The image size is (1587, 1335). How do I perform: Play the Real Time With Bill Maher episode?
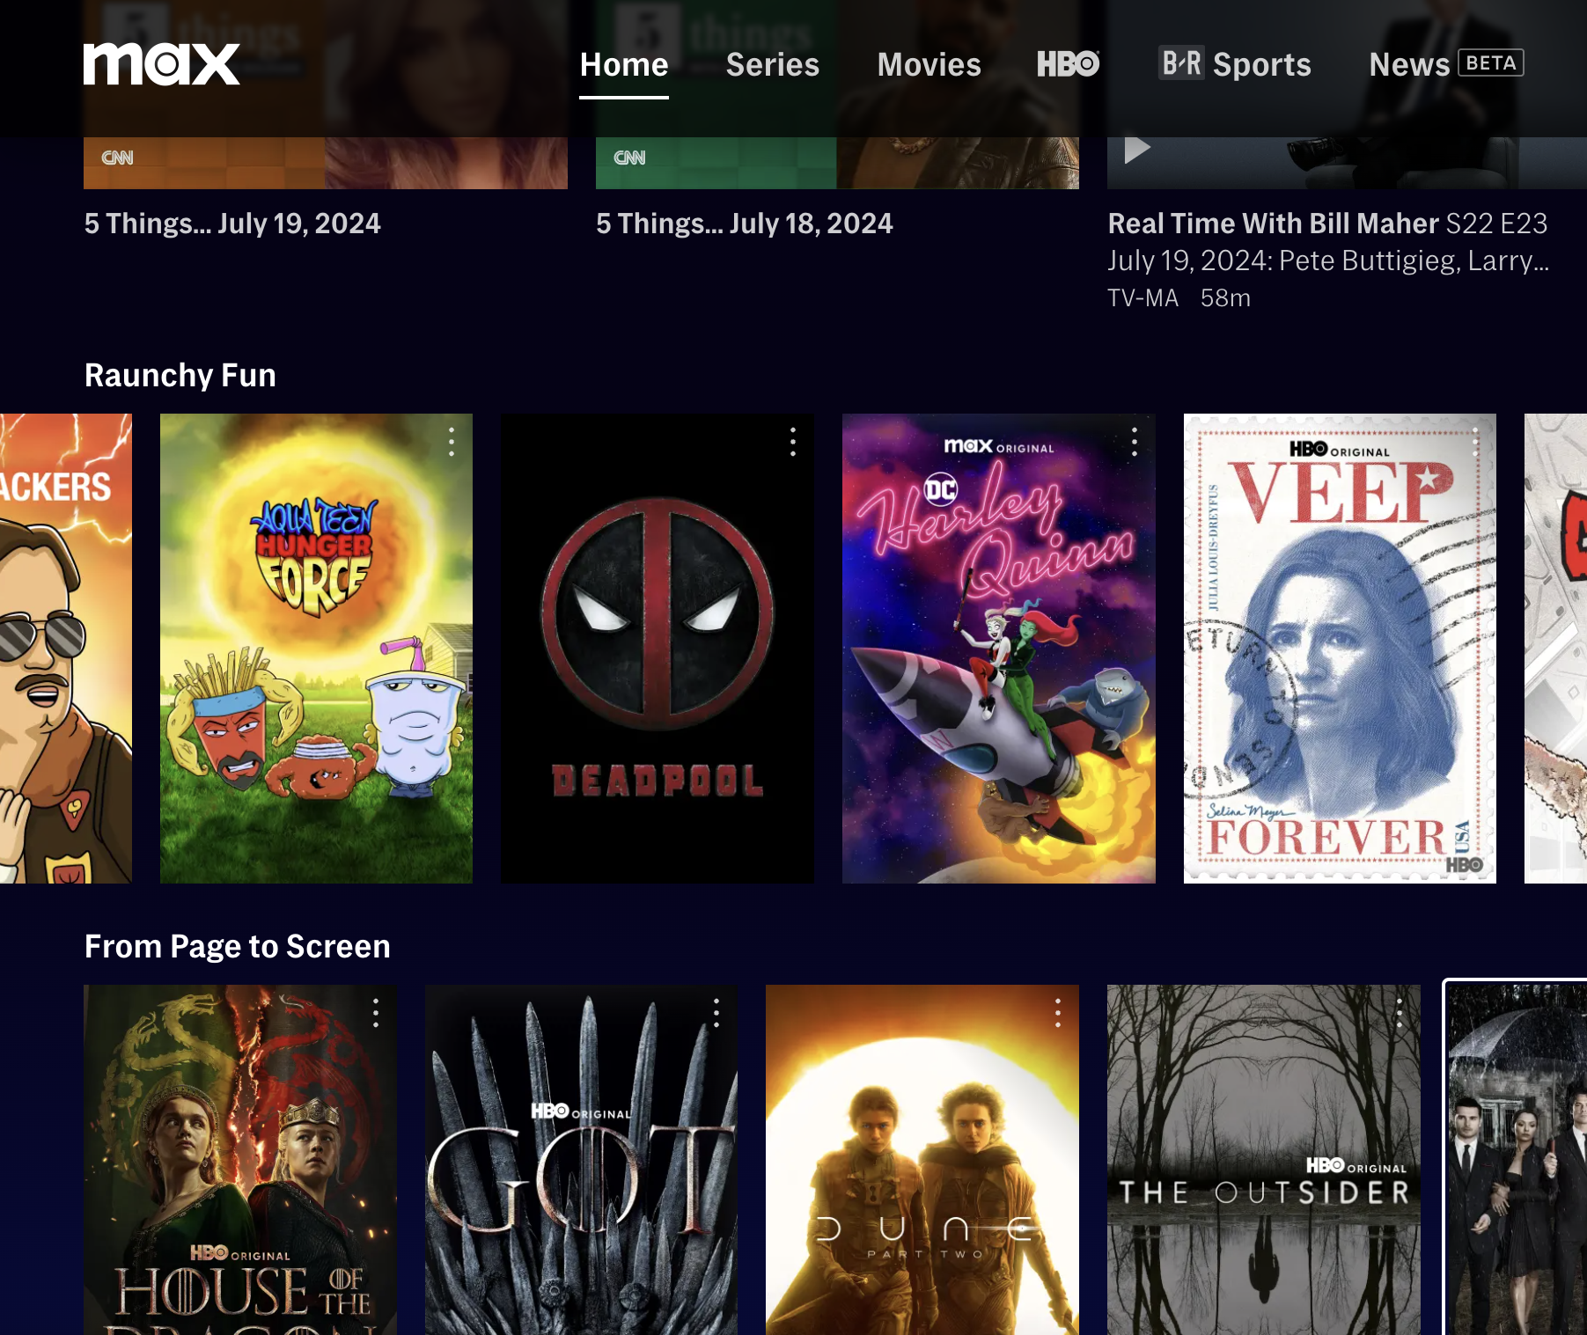pyautogui.click(x=1137, y=150)
